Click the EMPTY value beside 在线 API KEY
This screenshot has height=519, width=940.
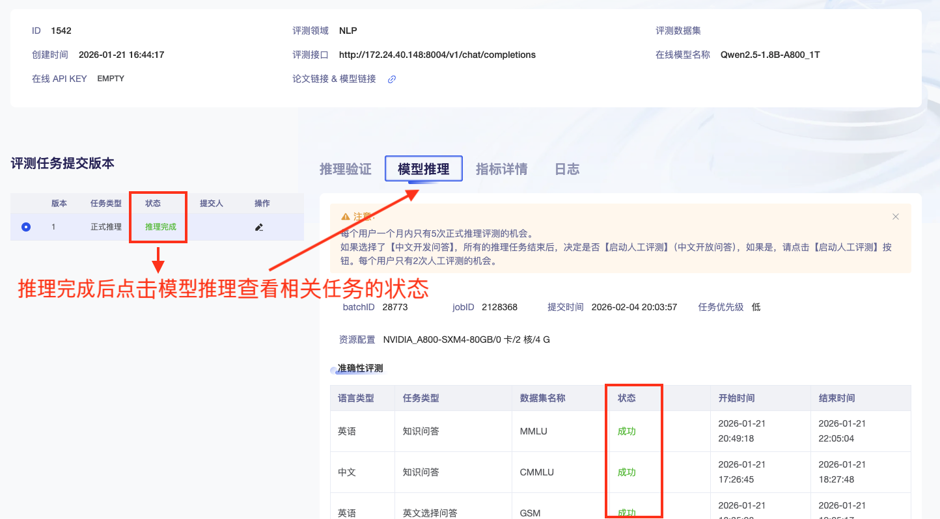coord(110,78)
